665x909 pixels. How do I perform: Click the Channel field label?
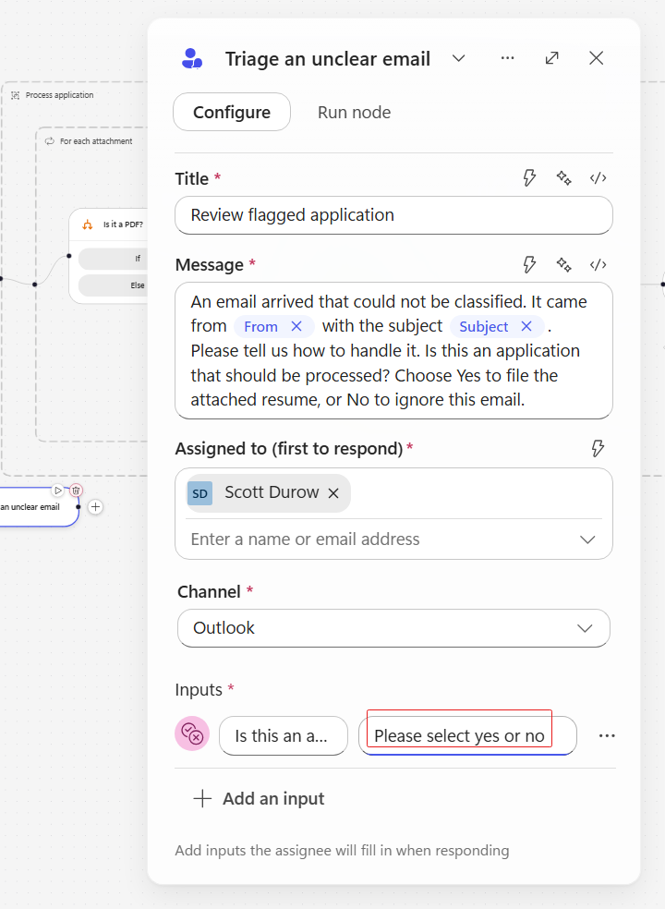[209, 591]
